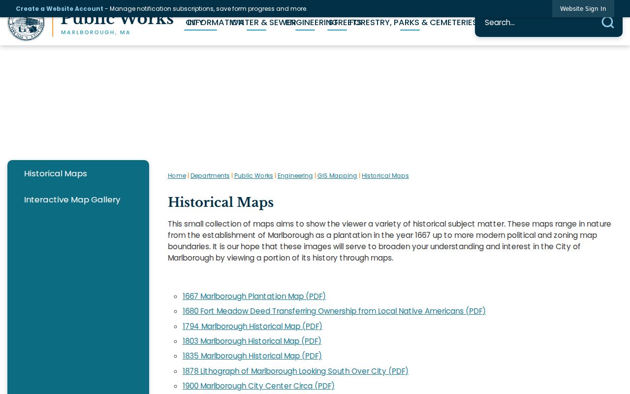
Task: Click the Historical Maps breadcrumb link
Action: point(385,176)
